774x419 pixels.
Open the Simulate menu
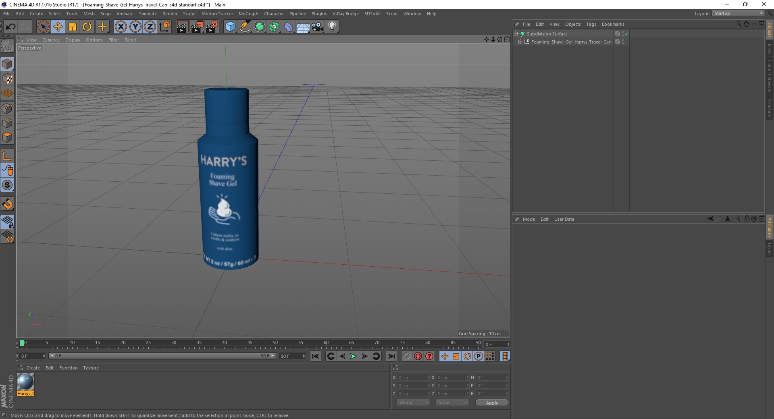(x=148, y=14)
